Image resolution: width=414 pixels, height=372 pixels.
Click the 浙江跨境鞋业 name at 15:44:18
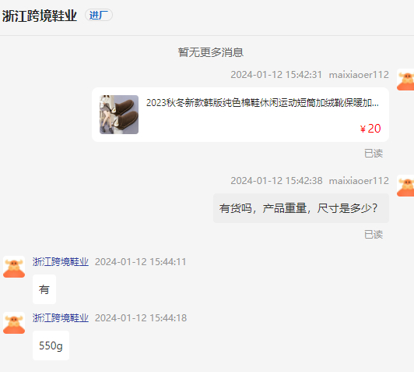pos(61,317)
